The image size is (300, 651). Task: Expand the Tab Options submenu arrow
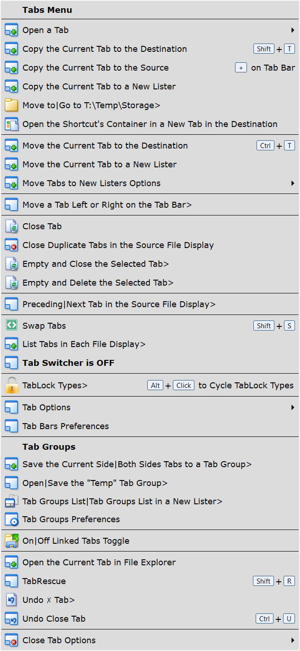click(x=292, y=408)
